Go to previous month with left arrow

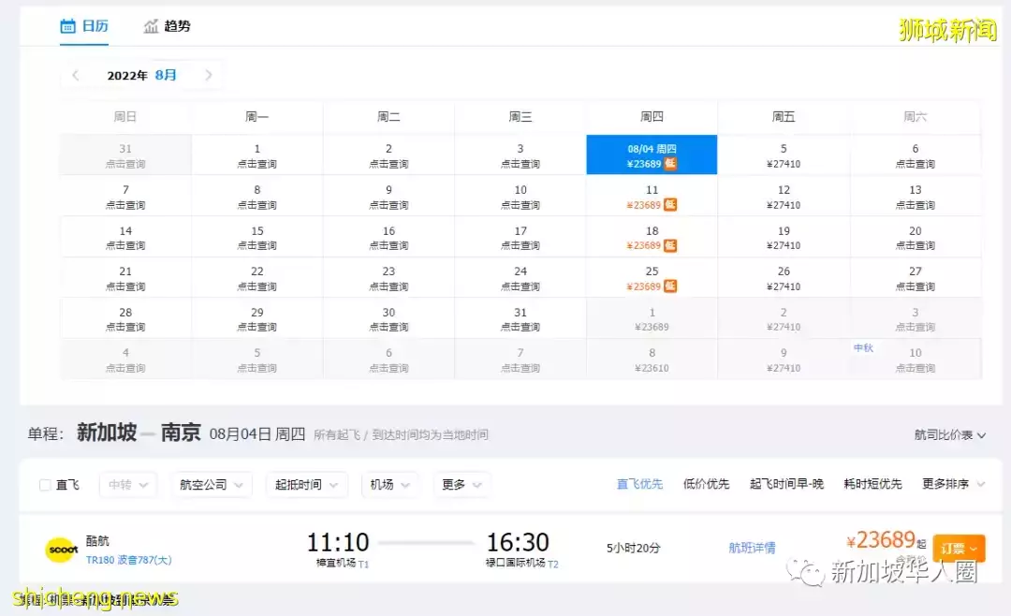(x=74, y=75)
